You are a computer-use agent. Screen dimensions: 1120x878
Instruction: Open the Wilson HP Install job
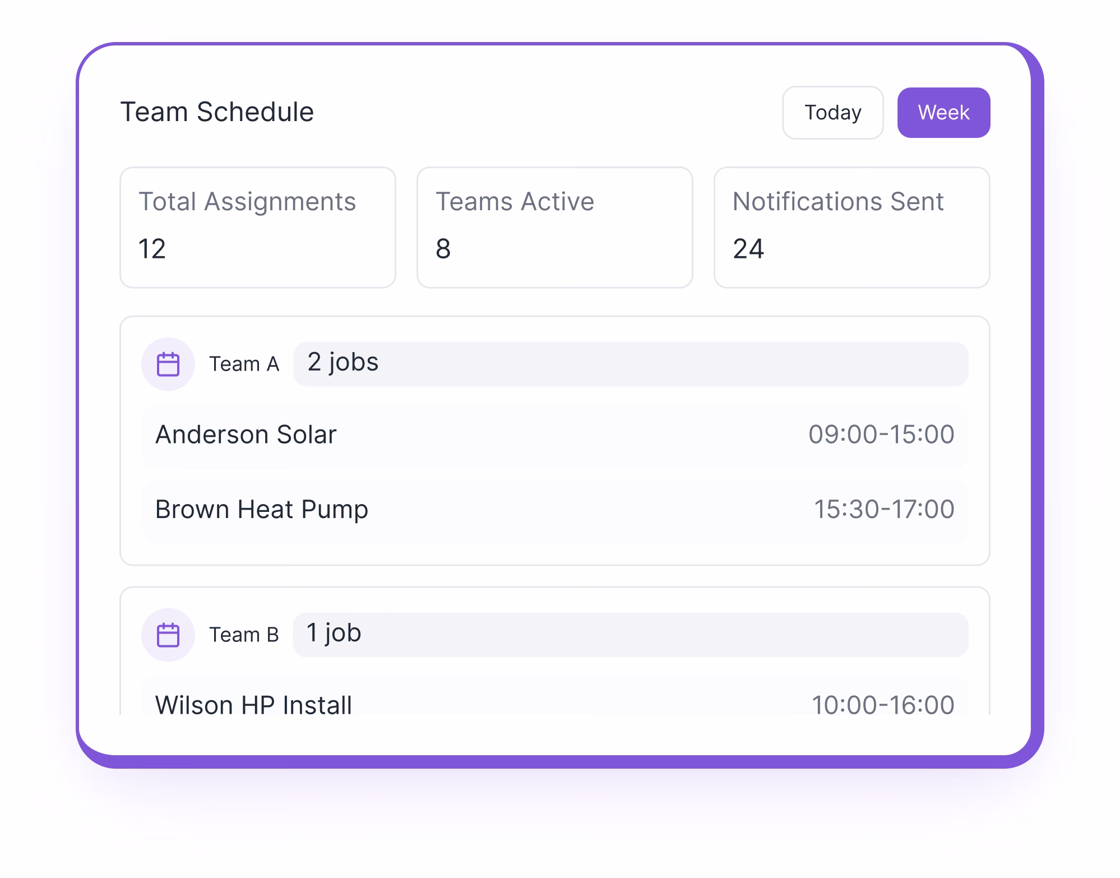pyautogui.click(x=555, y=704)
